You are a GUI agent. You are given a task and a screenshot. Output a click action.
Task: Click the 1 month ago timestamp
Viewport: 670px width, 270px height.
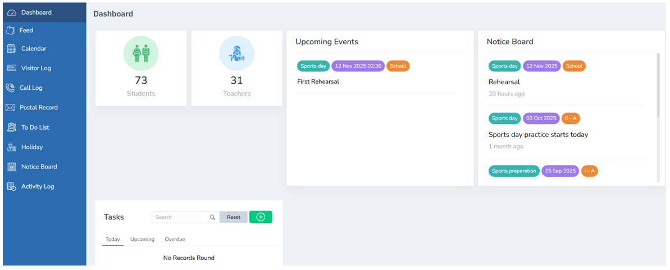(506, 147)
